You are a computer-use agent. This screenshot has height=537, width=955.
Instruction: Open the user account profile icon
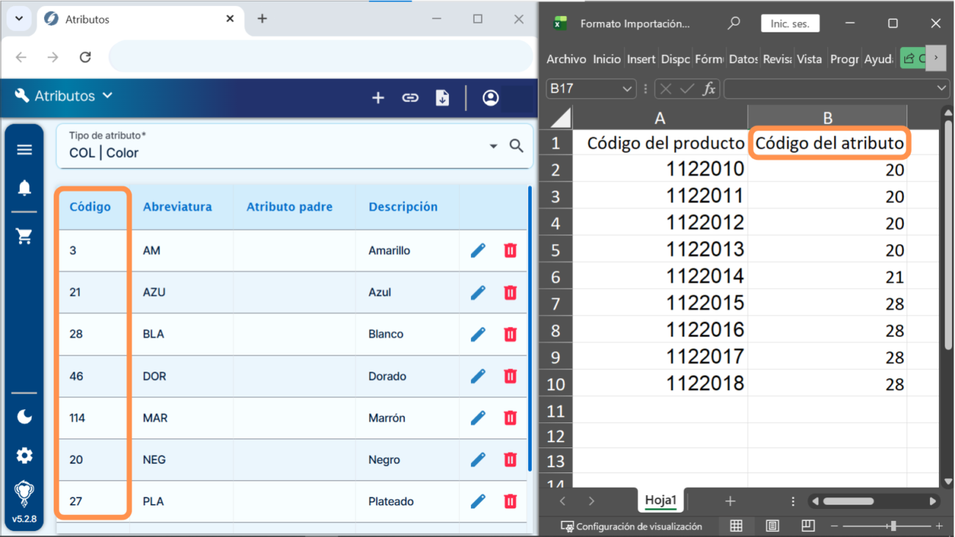(491, 98)
